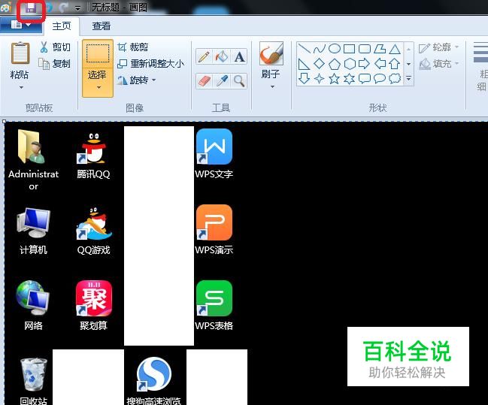Open the 轮廓 outline dropdown
488x405 pixels.
(439, 47)
